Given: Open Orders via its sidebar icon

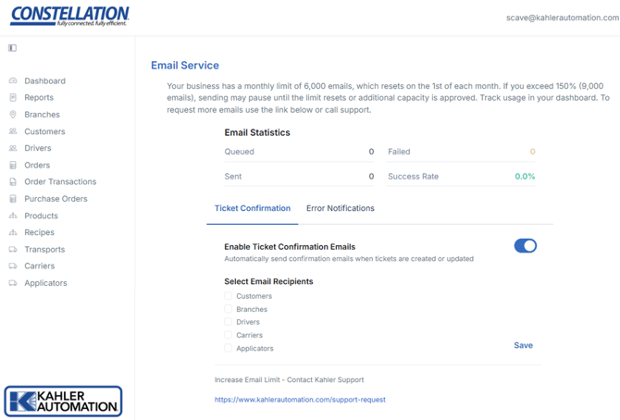Looking at the screenshot, I should tap(13, 166).
